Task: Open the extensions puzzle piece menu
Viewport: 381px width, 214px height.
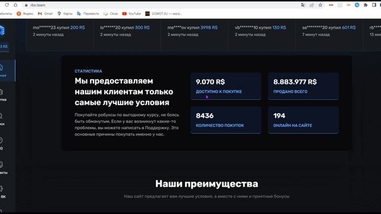Action: pyautogui.click(x=366, y=5)
